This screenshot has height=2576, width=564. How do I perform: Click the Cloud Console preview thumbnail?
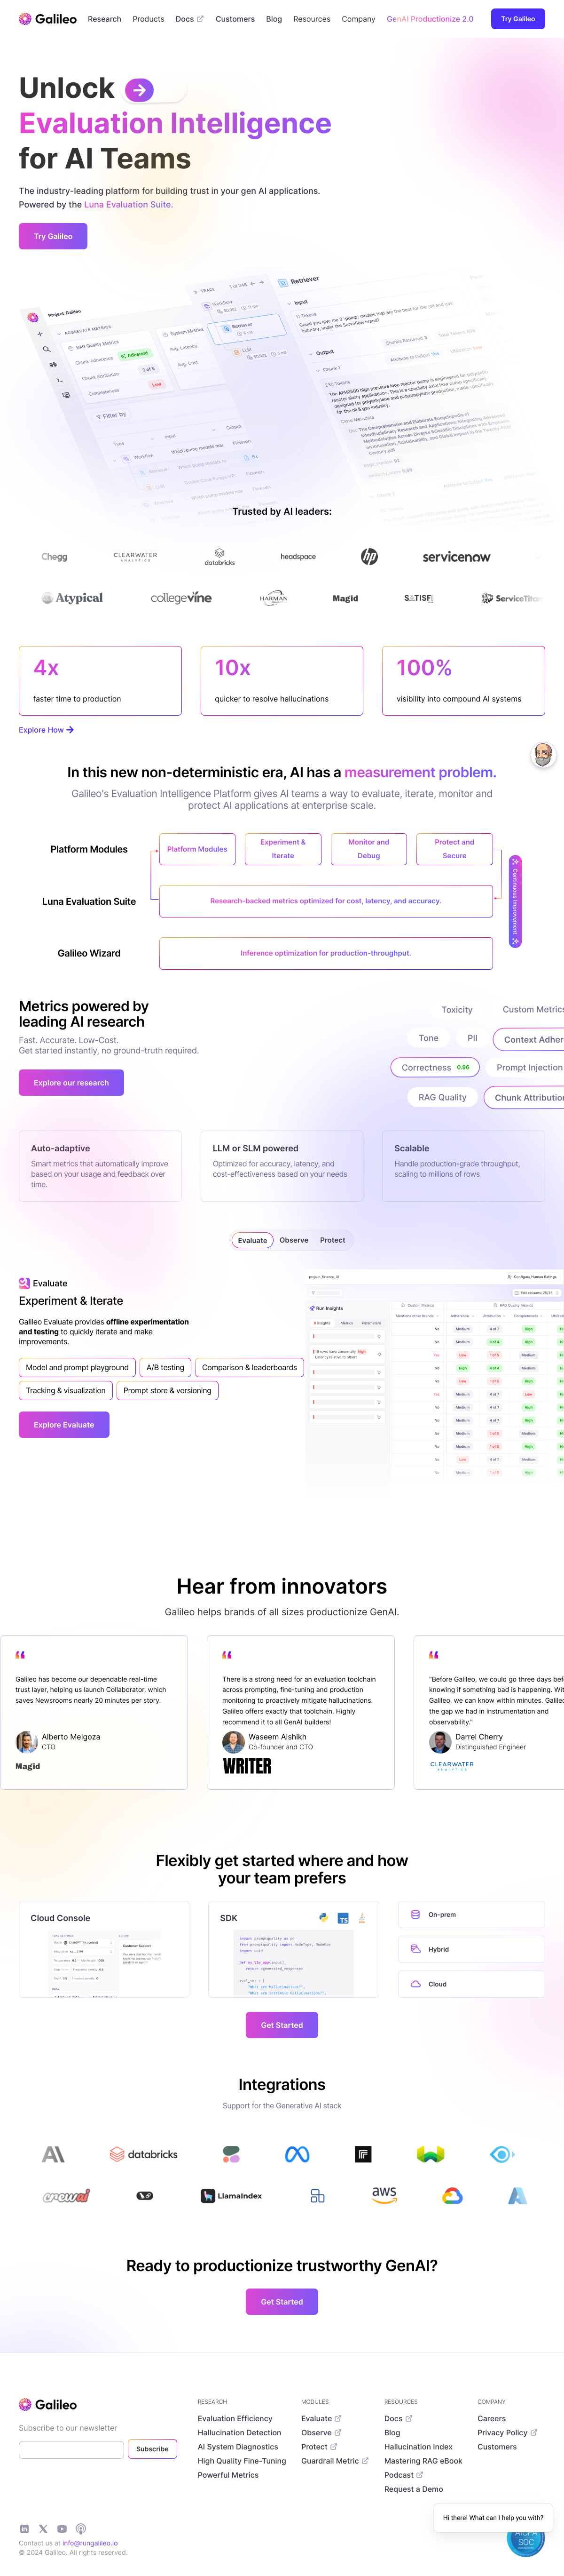(104, 1964)
